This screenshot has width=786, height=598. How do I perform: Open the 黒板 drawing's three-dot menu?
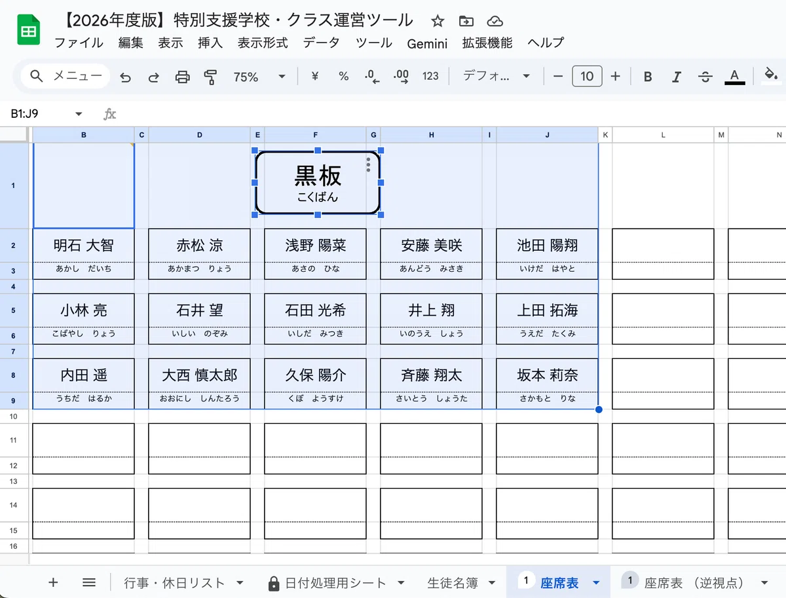[x=369, y=164]
